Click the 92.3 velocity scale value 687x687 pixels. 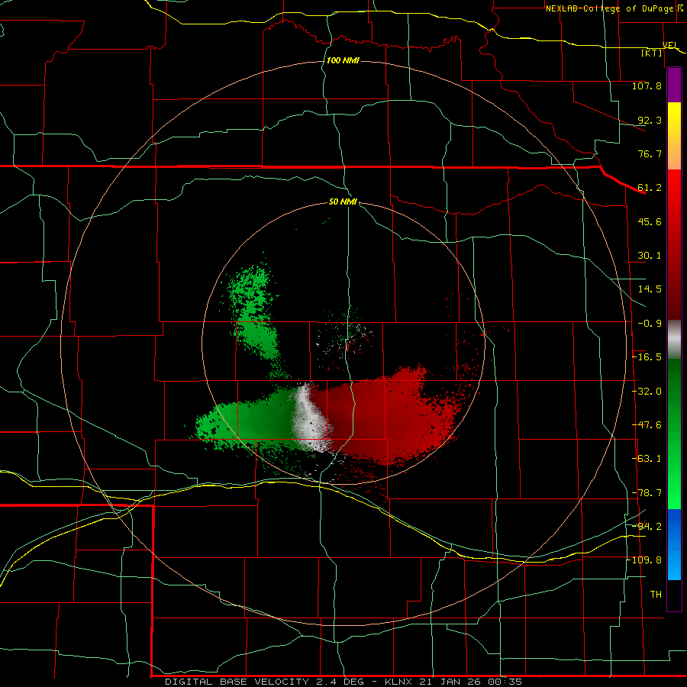coord(650,120)
